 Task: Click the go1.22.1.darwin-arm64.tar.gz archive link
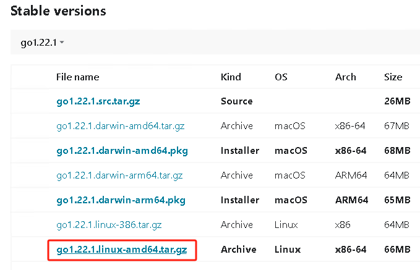click(x=119, y=175)
